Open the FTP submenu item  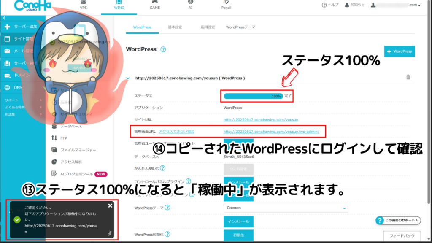tap(59, 138)
